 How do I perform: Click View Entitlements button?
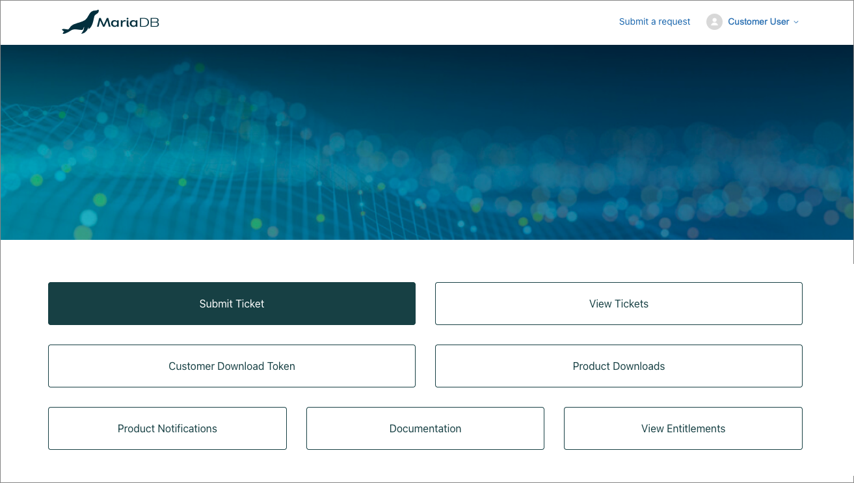[683, 428]
